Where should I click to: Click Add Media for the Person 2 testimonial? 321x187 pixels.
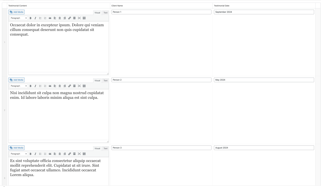[x=17, y=80]
